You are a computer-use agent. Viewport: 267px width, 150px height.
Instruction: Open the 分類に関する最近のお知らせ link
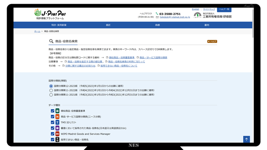81,66
